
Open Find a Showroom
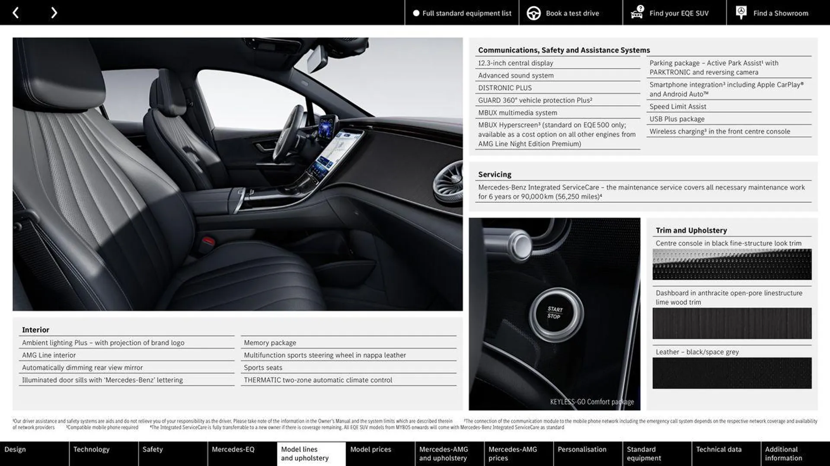[x=778, y=13]
